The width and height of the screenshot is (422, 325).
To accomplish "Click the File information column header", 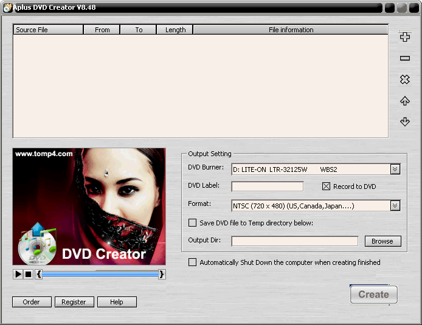I will point(291,30).
